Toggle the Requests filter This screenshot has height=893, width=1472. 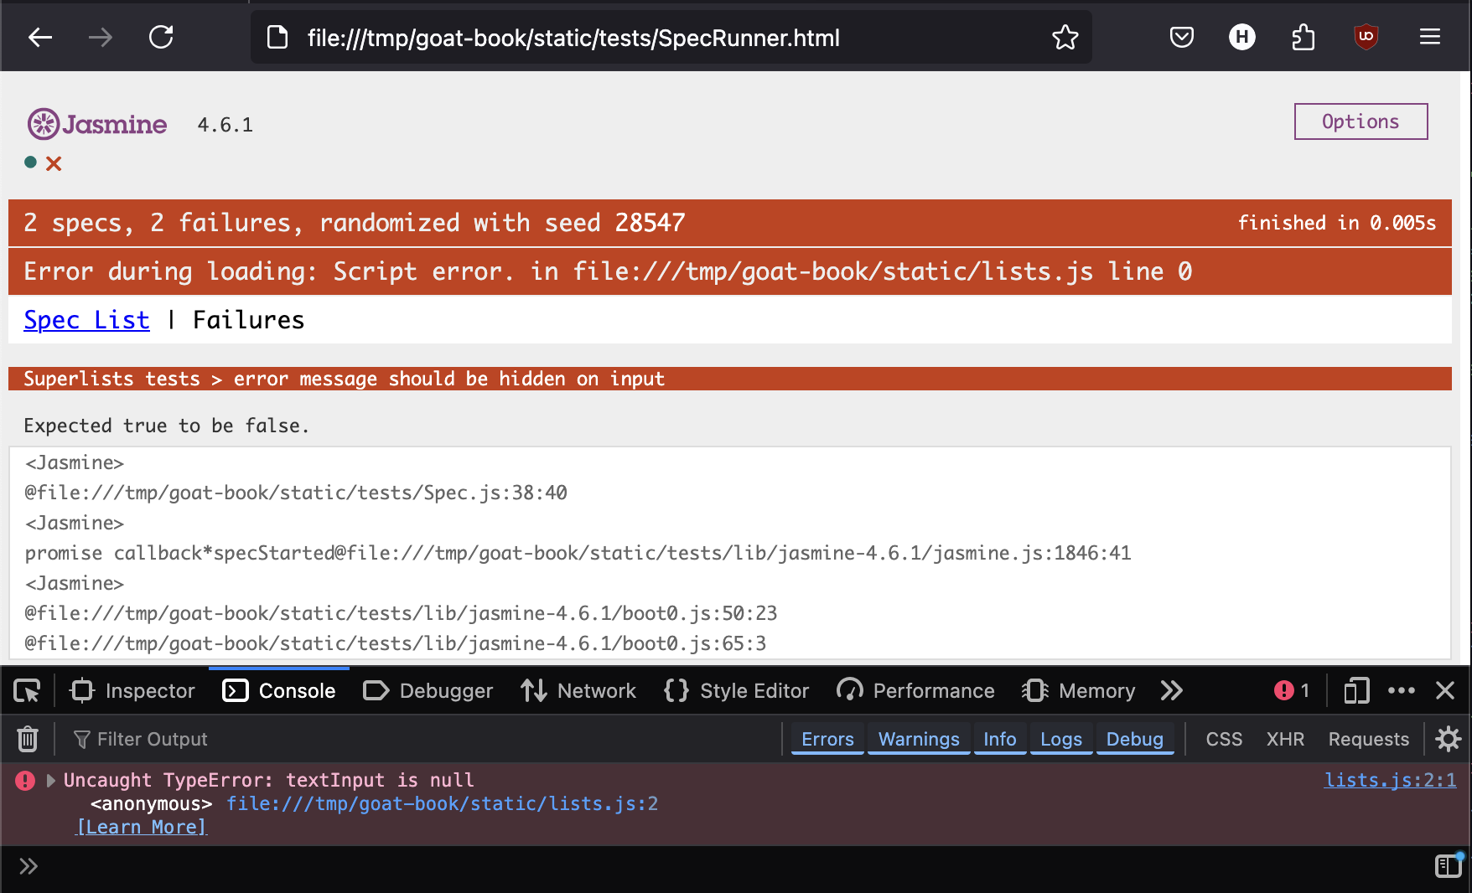click(x=1369, y=739)
